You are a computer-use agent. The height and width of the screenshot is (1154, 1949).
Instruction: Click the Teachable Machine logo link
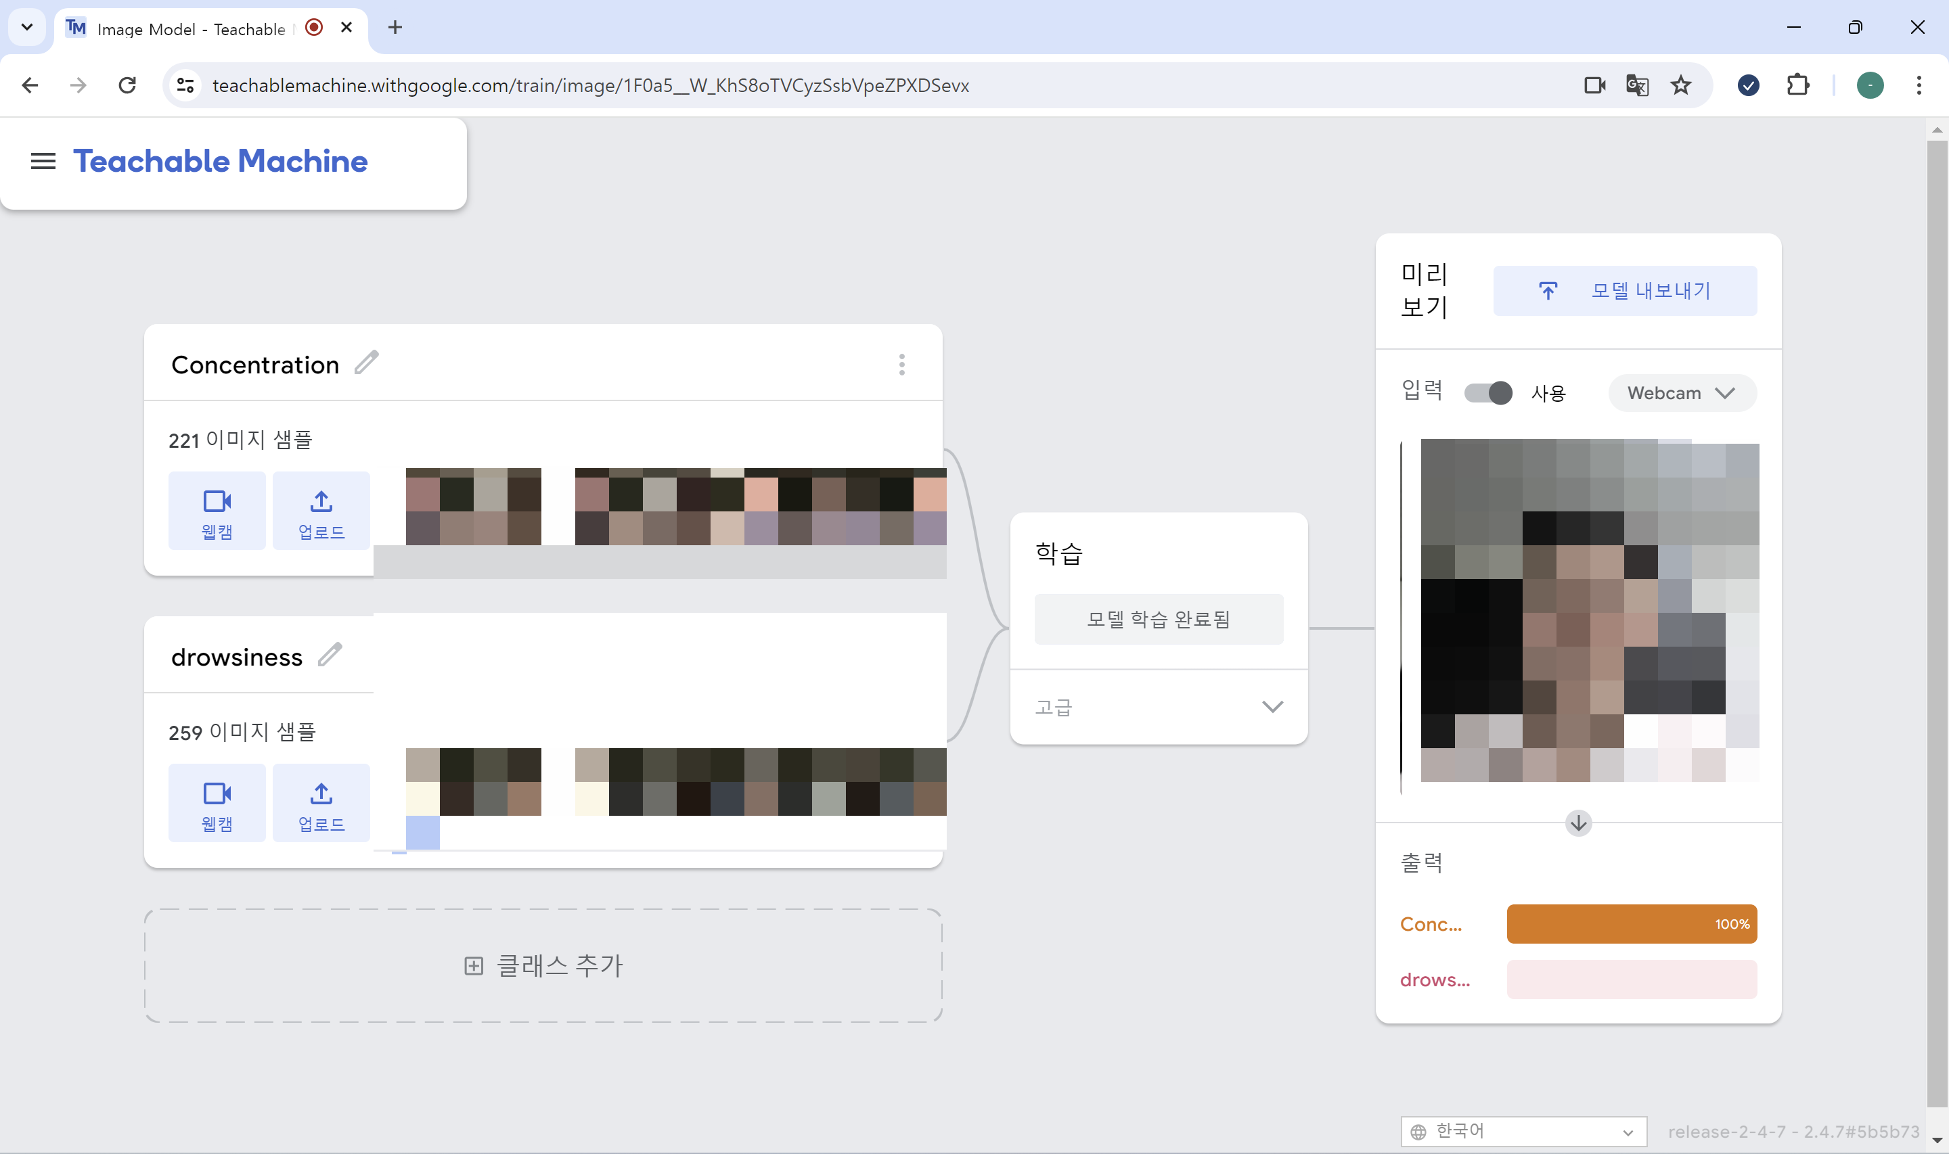coord(220,161)
